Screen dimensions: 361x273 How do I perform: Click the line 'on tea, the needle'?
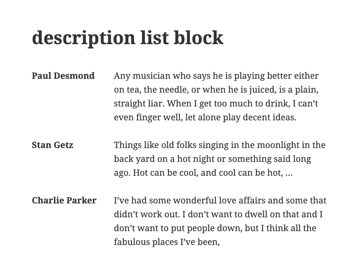pyautogui.click(x=216, y=90)
